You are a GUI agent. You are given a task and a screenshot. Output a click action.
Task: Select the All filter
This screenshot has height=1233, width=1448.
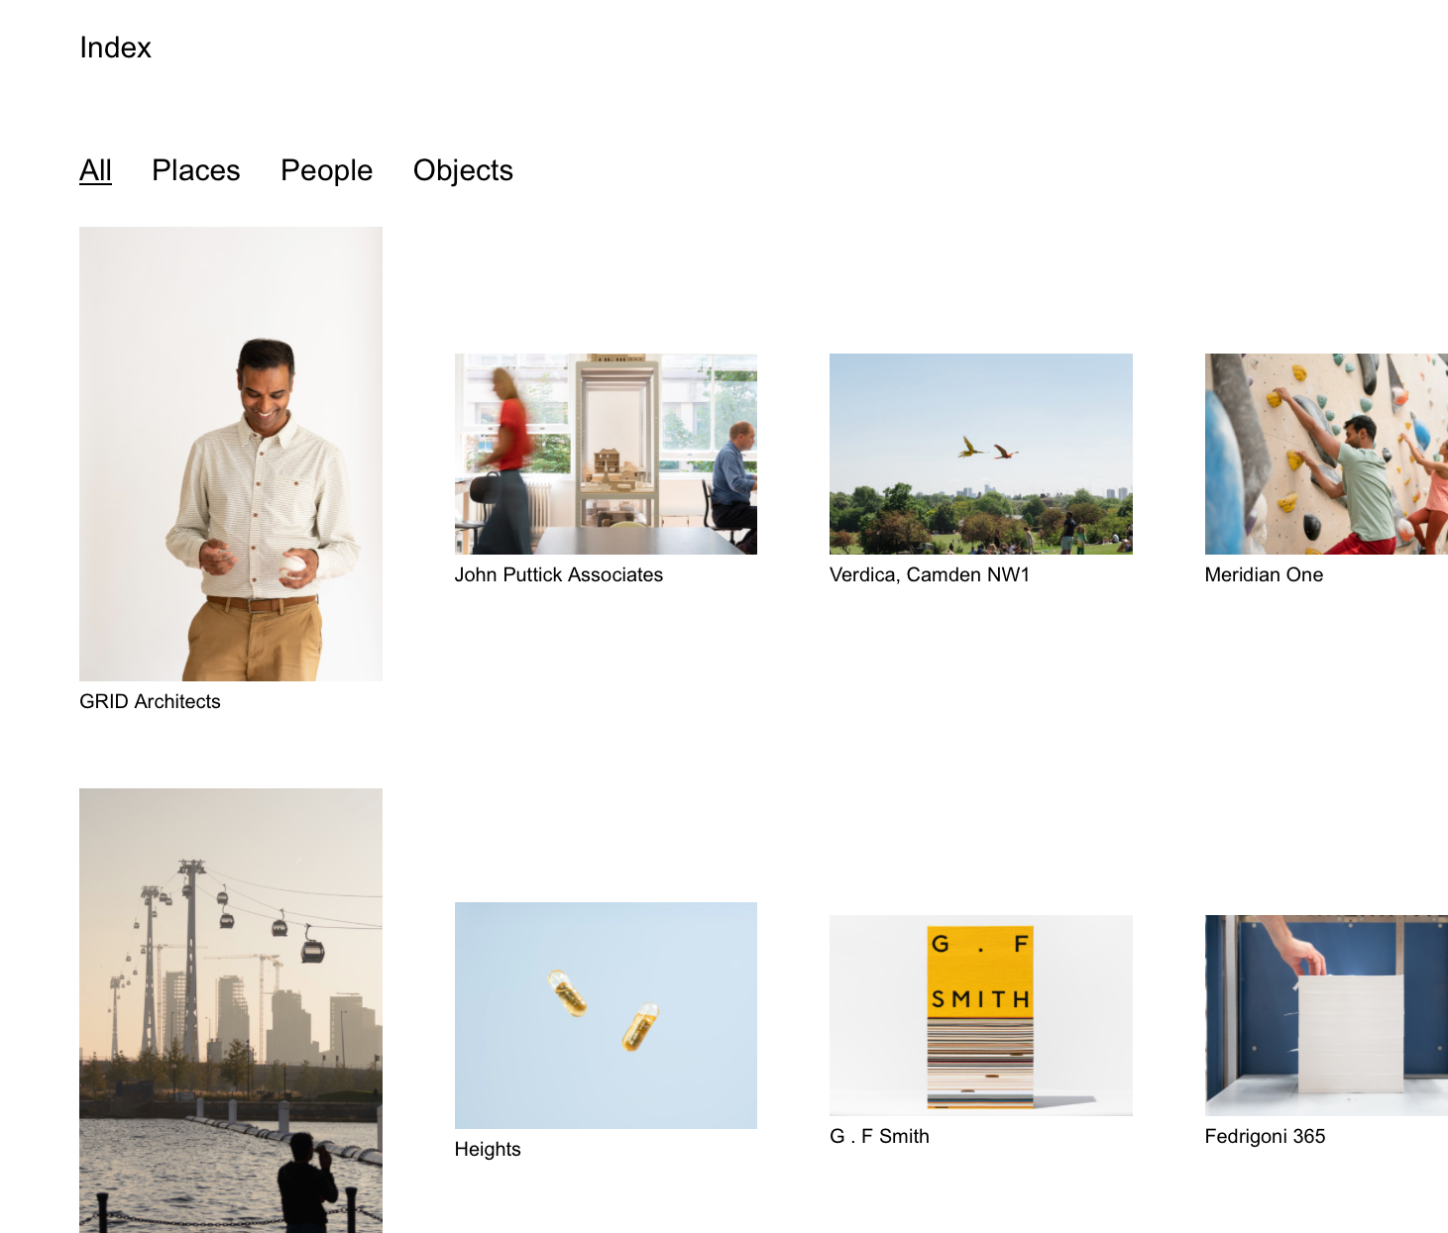95,169
